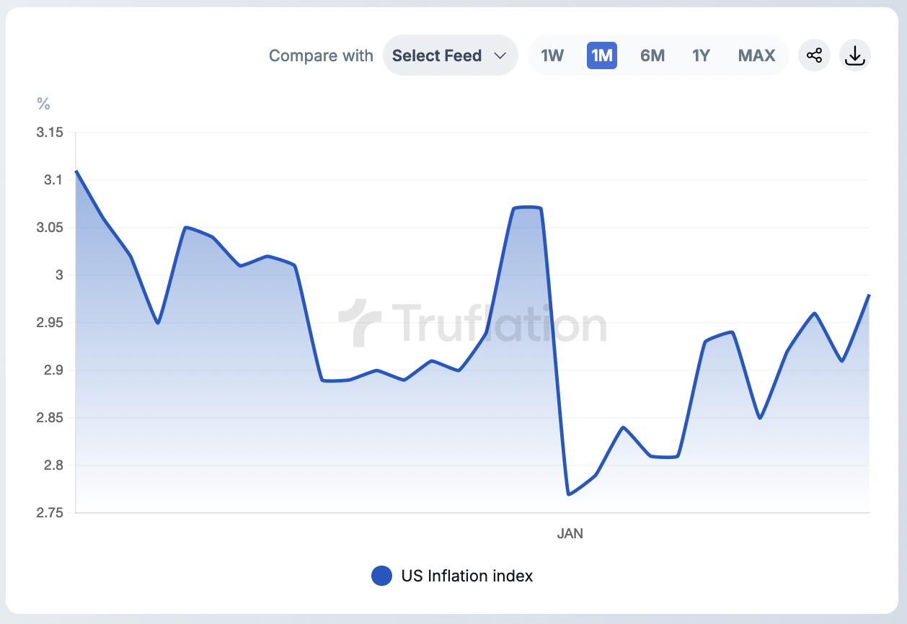
Task: Click the blue US Inflation legend dot
Action: coord(381,576)
